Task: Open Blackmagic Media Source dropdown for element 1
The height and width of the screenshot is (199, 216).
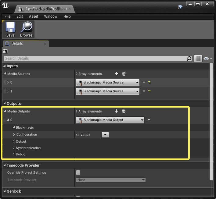Action: click(108, 91)
